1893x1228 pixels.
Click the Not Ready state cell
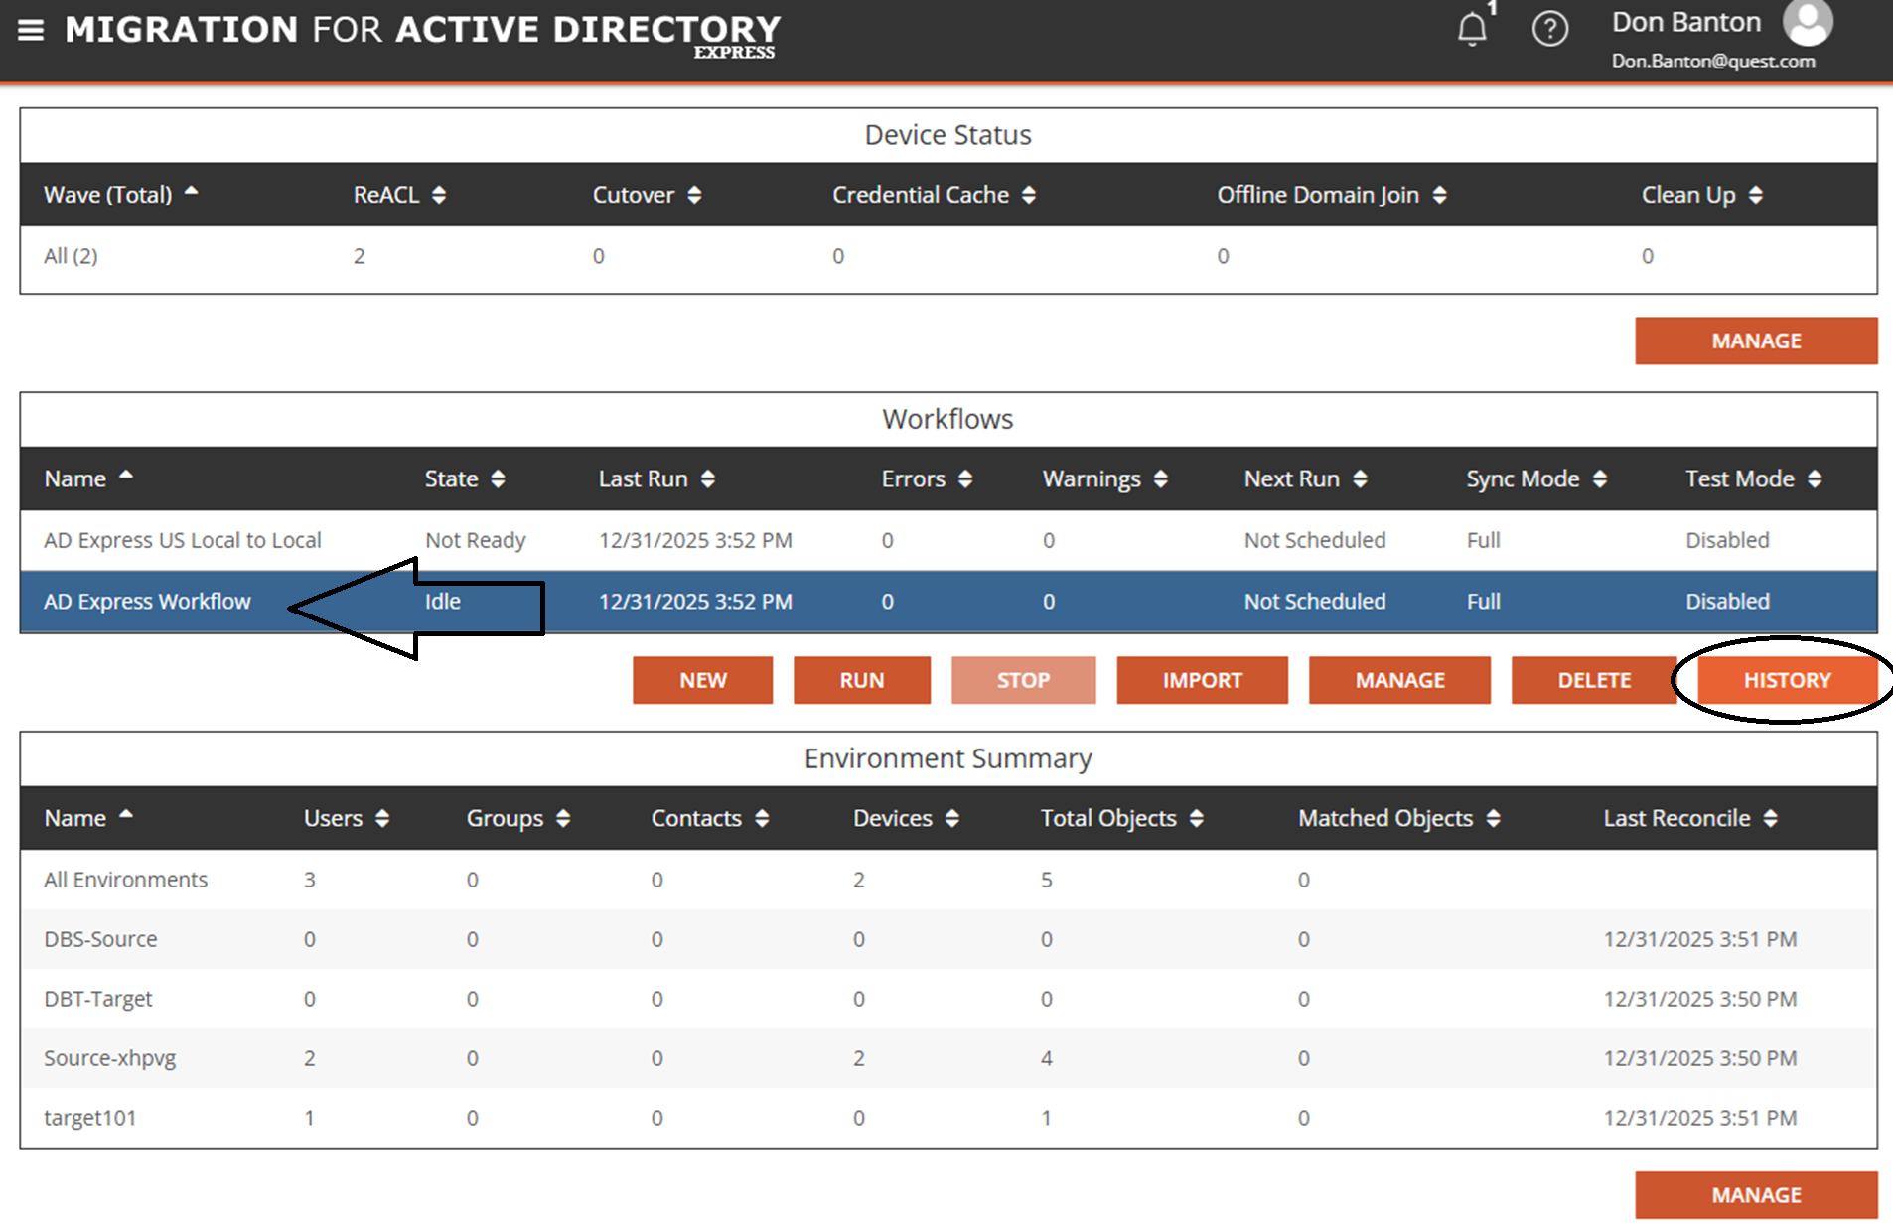point(475,540)
